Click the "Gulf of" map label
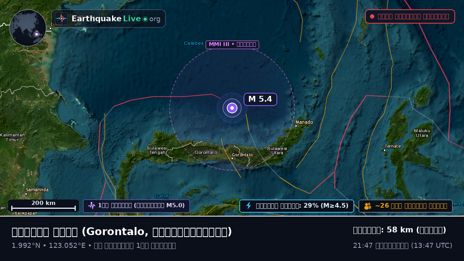The height and width of the screenshot is (261, 464). click(x=162, y=196)
